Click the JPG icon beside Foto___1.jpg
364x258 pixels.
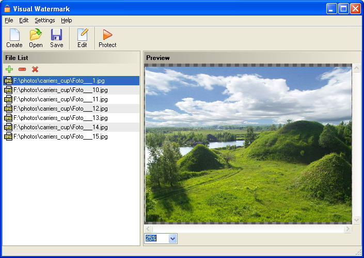[x=8, y=81]
